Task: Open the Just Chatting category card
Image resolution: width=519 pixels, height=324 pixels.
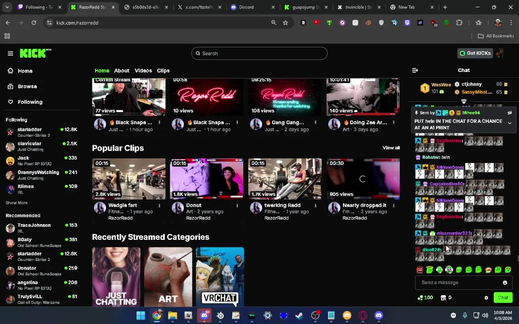Action: 116,277
